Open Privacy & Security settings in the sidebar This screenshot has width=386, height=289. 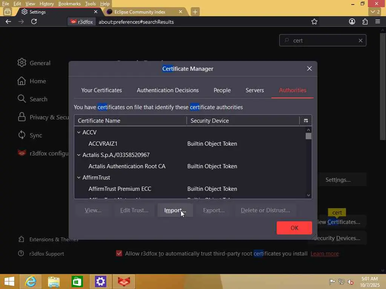click(43, 117)
